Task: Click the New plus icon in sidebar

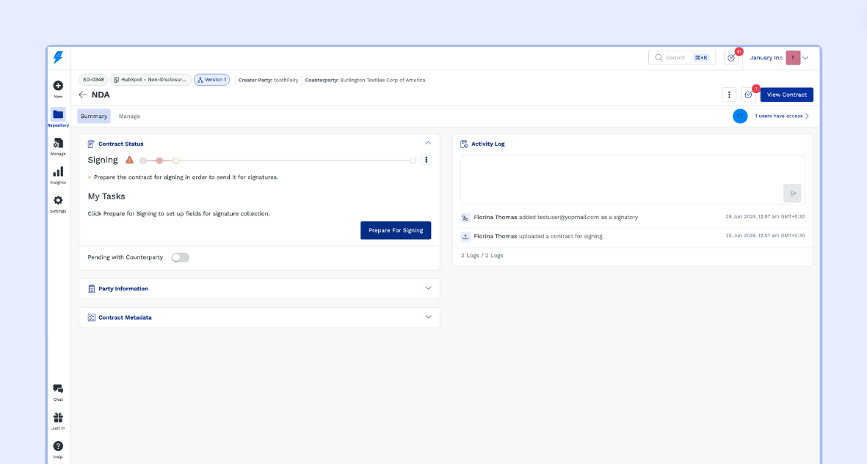Action: [x=58, y=86]
